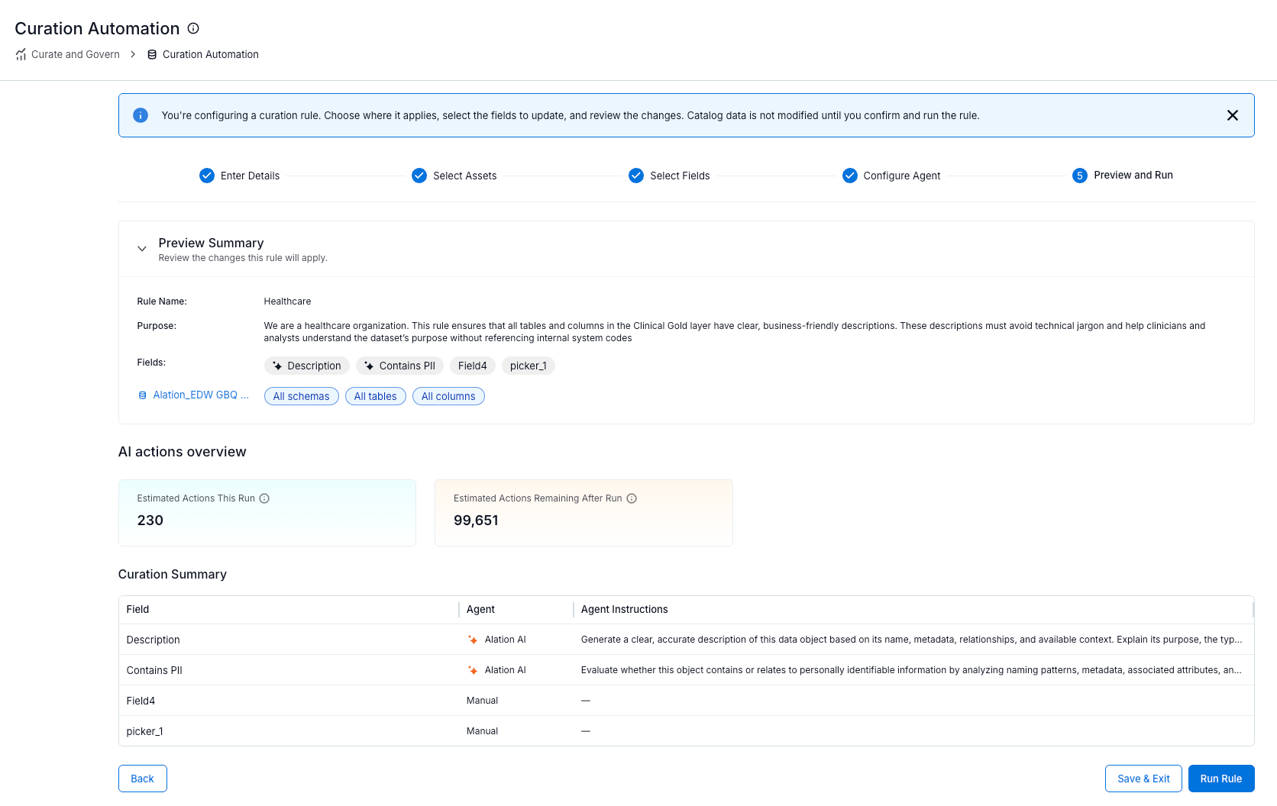The image size is (1277, 806).
Task: Open the Alation_EDW GBQ data source link
Action: tap(200, 395)
